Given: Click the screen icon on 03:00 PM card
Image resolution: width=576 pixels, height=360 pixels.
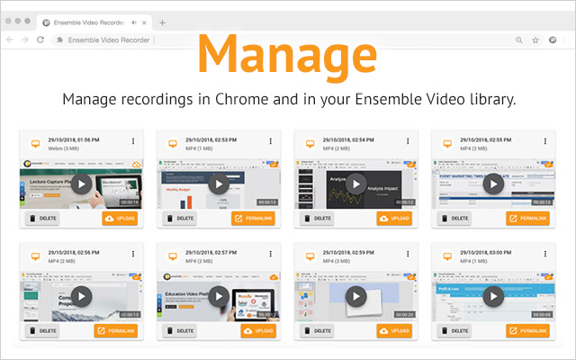Looking at the screenshot, I should pyautogui.click(x=447, y=256).
